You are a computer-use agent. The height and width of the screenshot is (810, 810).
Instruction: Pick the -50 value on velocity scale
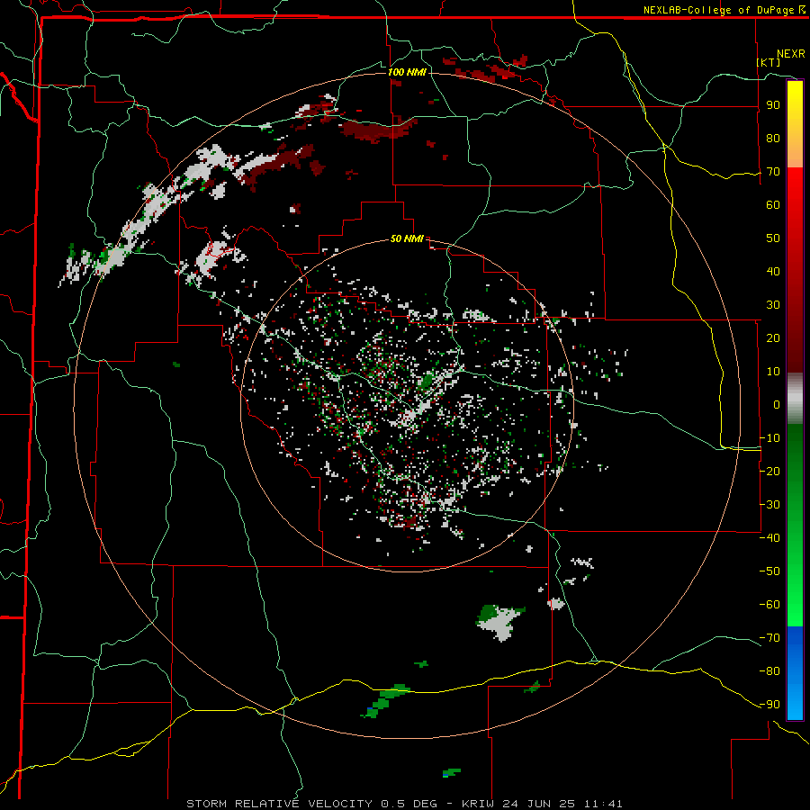point(769,571)
